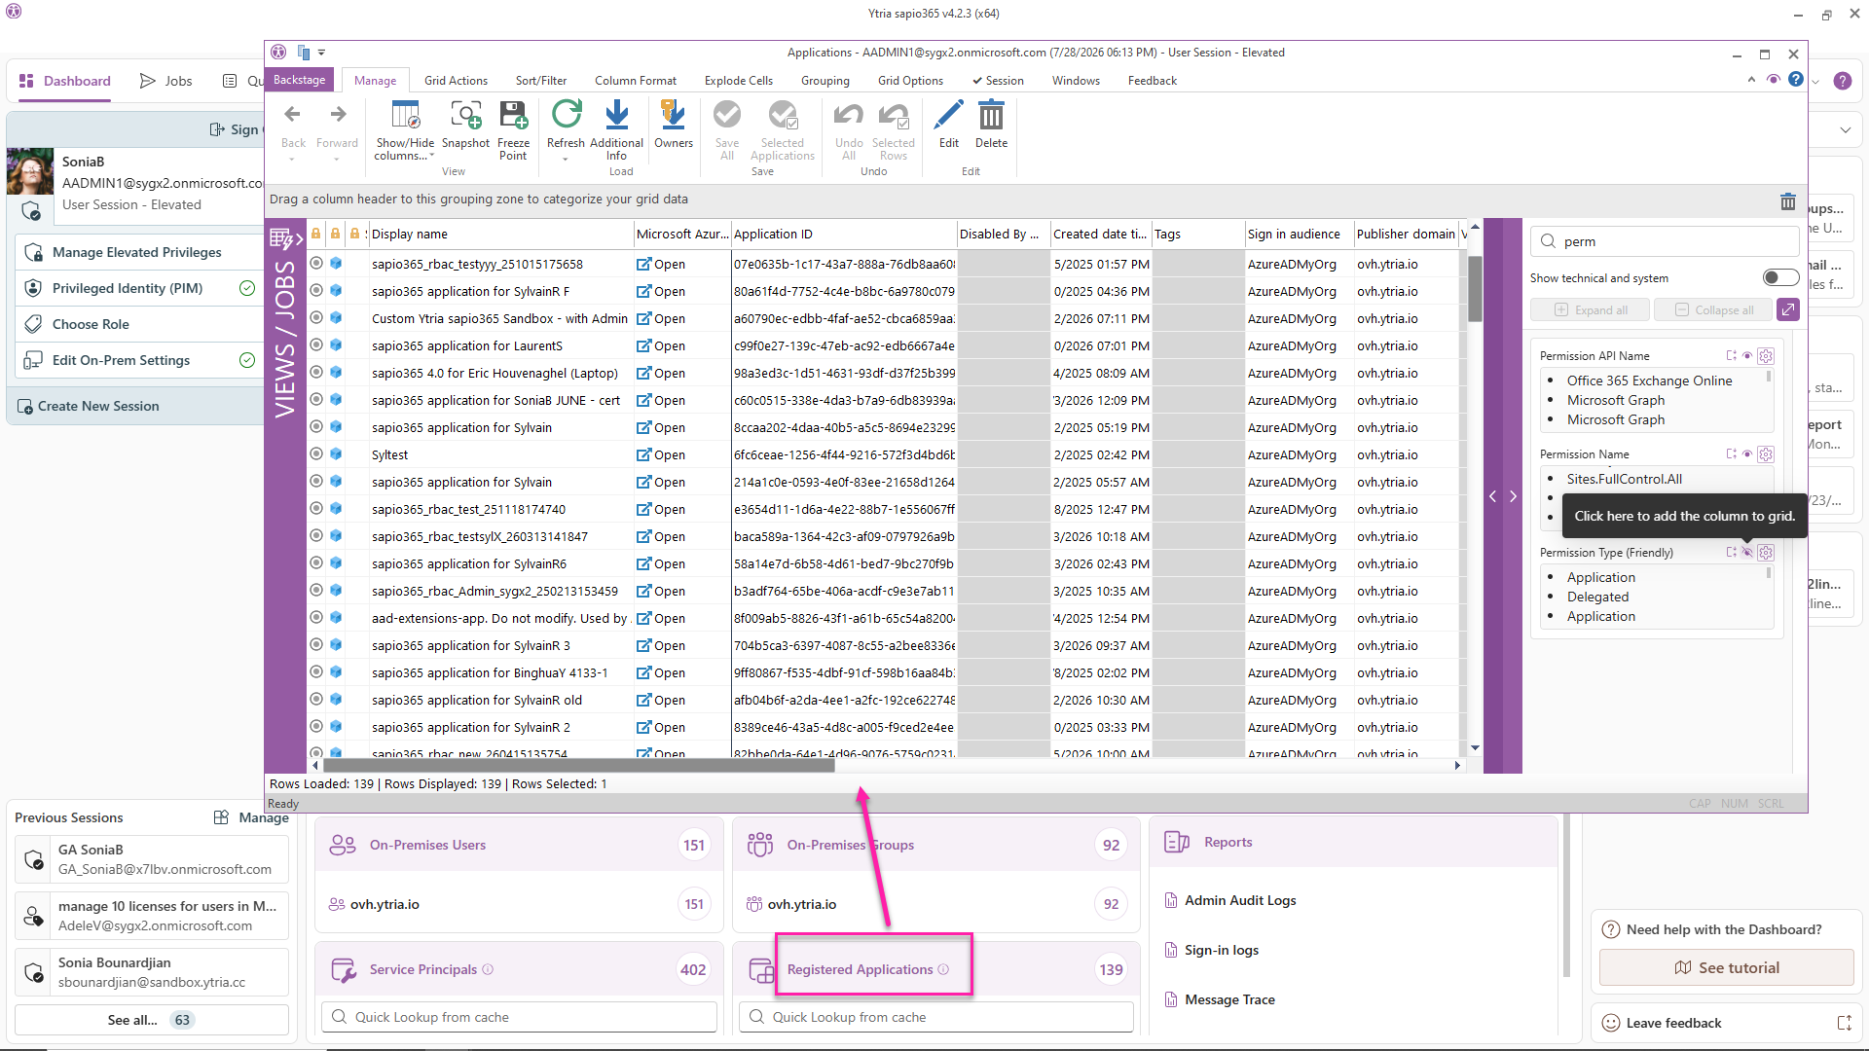Click the Service Principals tile icon
The image size is (1869, 1051).
point(344,970)
